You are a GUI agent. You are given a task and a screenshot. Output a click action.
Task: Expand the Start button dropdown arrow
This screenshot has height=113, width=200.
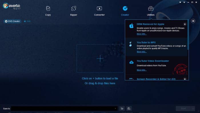tap(193, 108)
